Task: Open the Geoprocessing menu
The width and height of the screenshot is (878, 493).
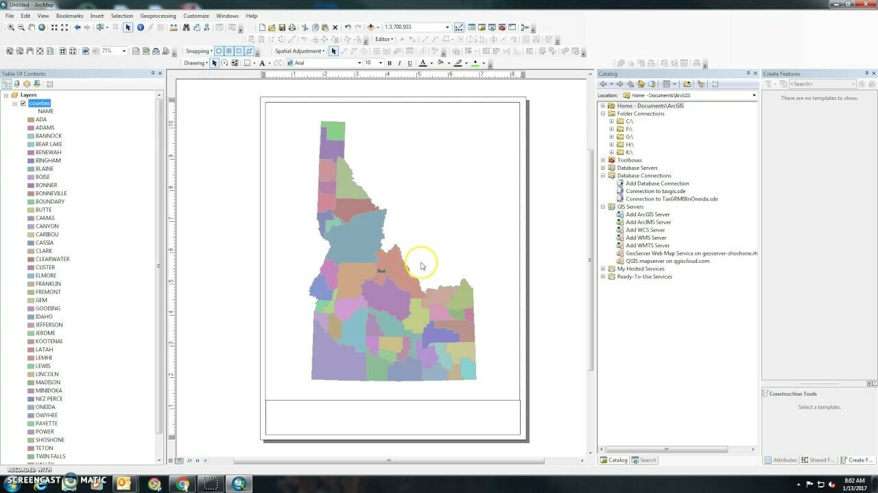Action: tap(158, 16)
